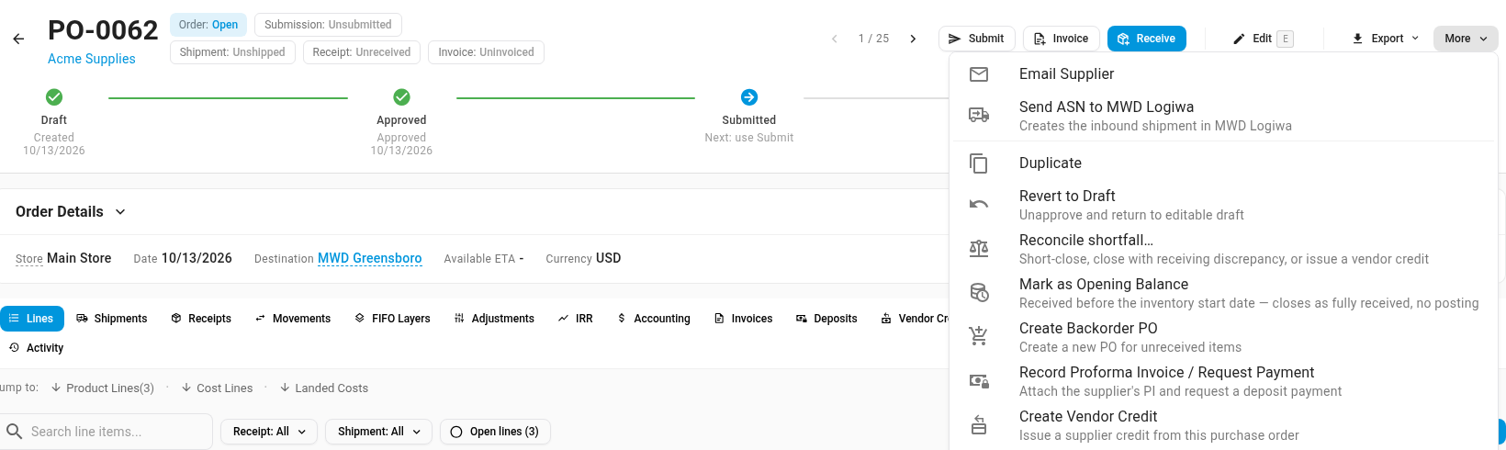Viewport: 1506px width, 450px height.
Task: Click the Receipt: Unreceived status badge
Action: (x=362, y=52)
